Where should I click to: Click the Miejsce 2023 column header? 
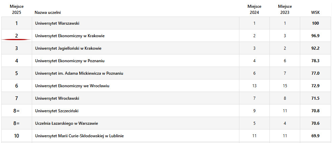(x=285, y=9)
